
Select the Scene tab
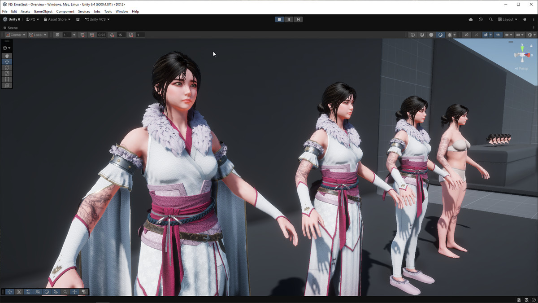[x=11, y=28]
